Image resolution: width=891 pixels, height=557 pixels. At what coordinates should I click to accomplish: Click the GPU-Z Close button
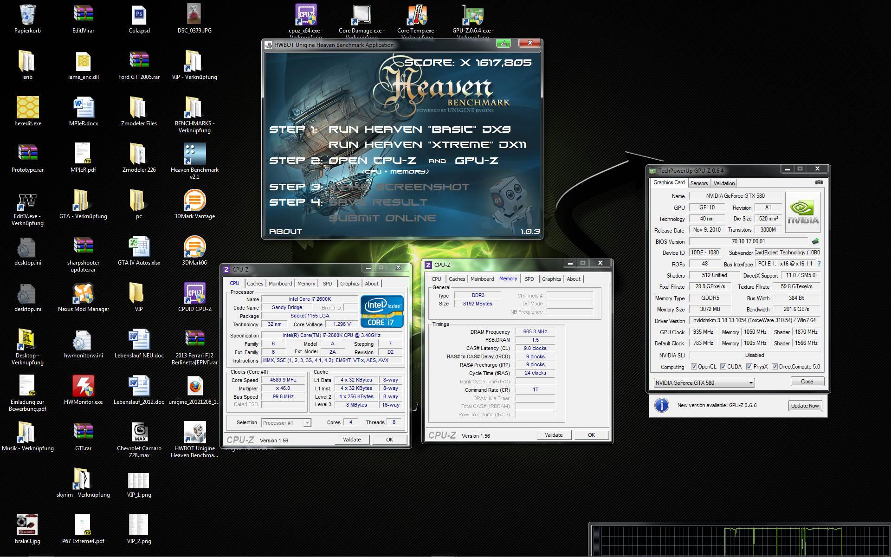(x=807, y=382)
